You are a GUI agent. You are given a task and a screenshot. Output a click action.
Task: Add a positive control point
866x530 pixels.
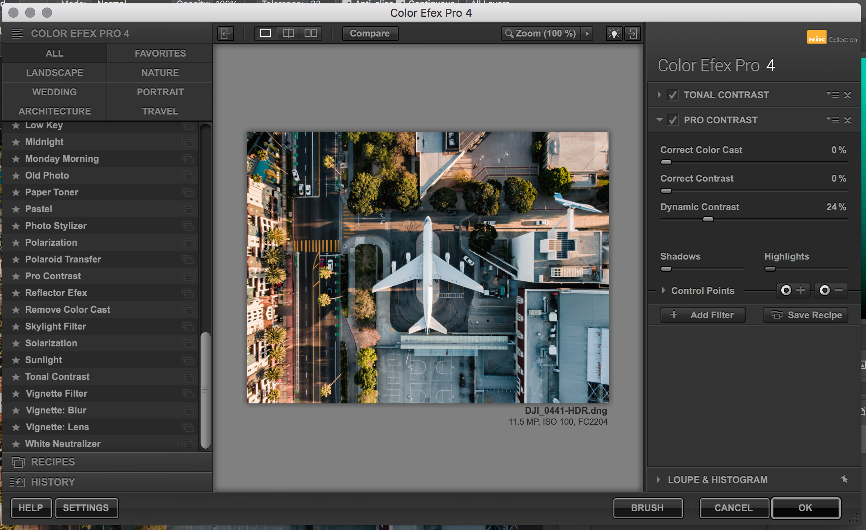793,290
